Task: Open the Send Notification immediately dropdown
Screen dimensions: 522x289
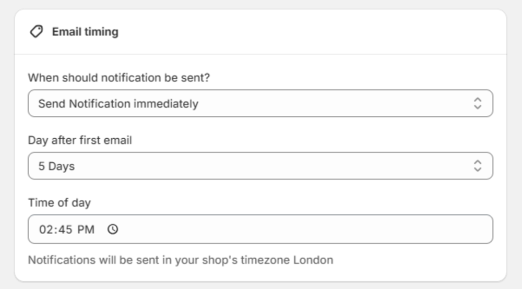Action: click(x=260, y=103)
